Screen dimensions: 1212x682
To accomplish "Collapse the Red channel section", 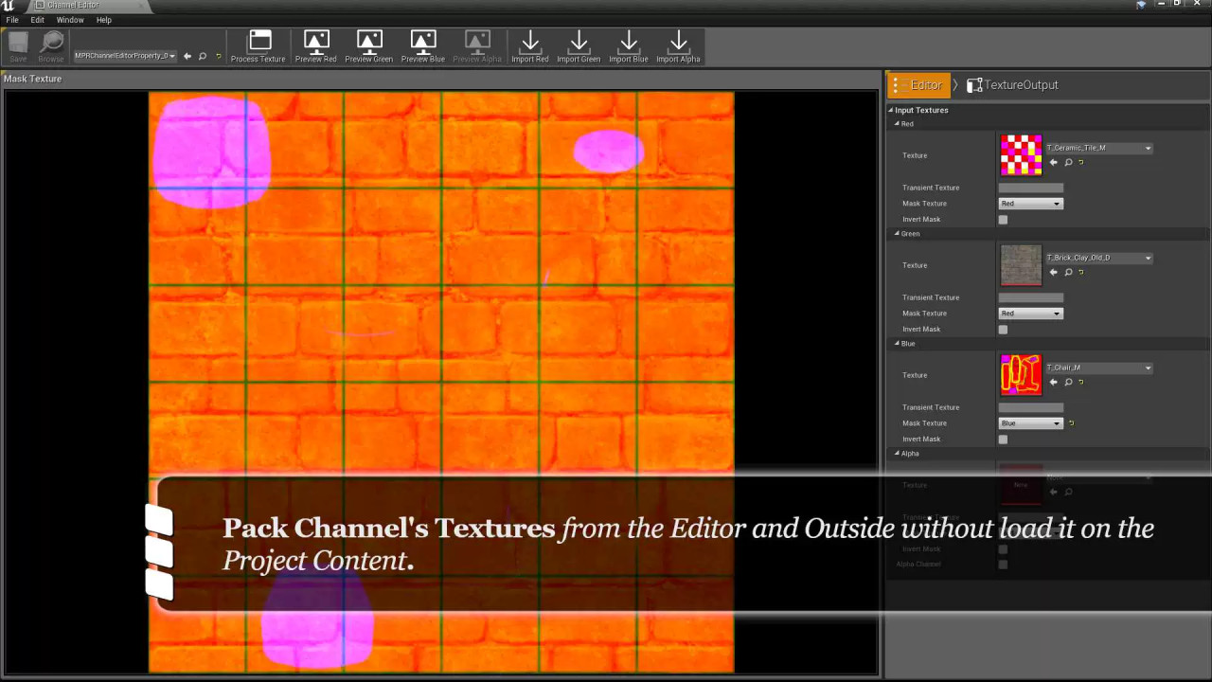I will (898, 124).
